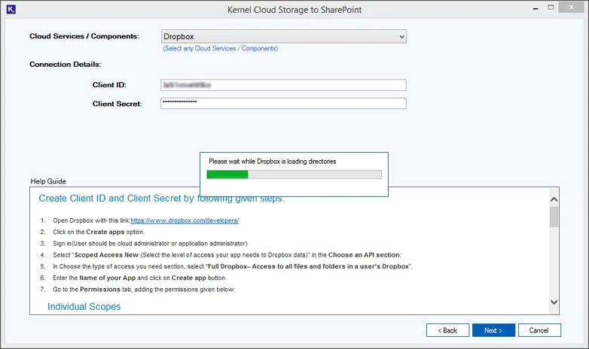The image size is (589, 349).
Task: Click the Help Guide scrollbar thumb
Action: click(x=554, y=217)
